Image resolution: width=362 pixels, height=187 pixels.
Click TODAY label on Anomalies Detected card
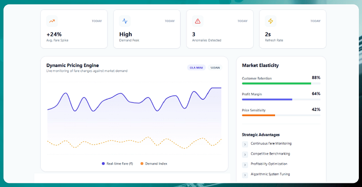[x=243, y=21]
